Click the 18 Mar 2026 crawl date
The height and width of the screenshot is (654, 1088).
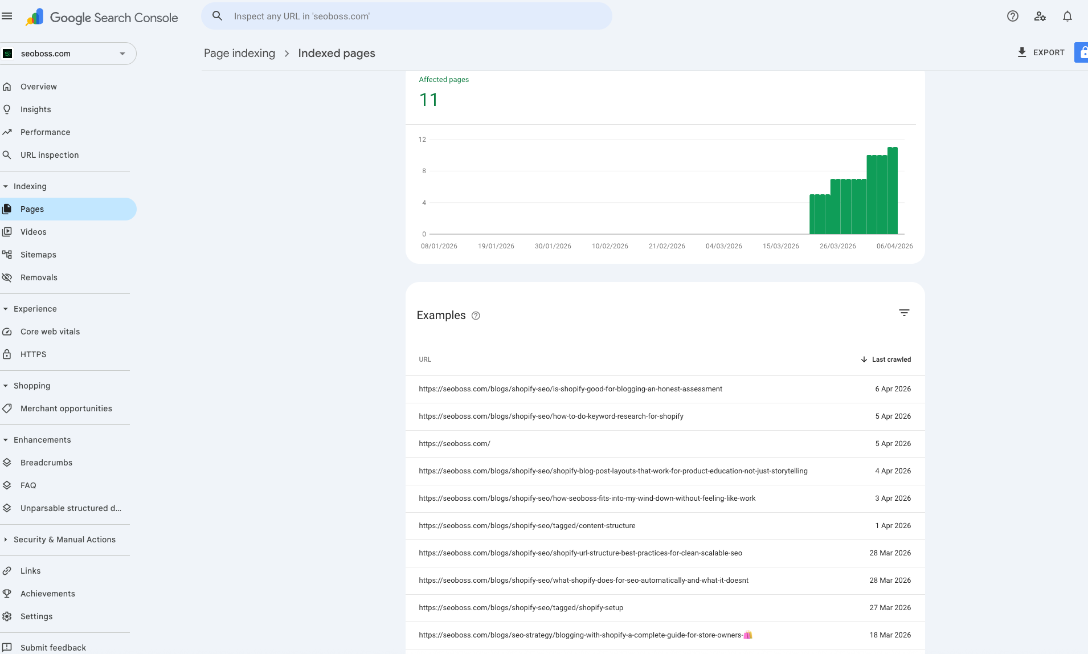click(x=890, y=635)
